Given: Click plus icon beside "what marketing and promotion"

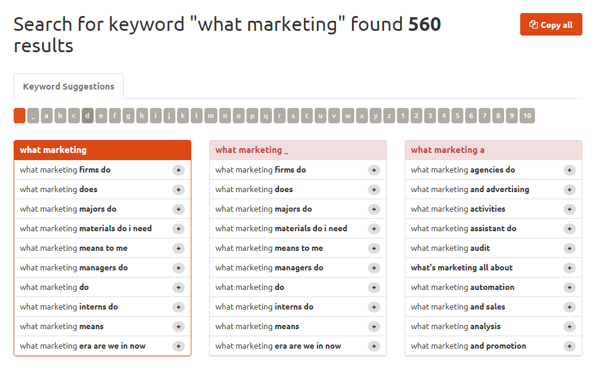Looking at the screenshot, I should (569, 346).
